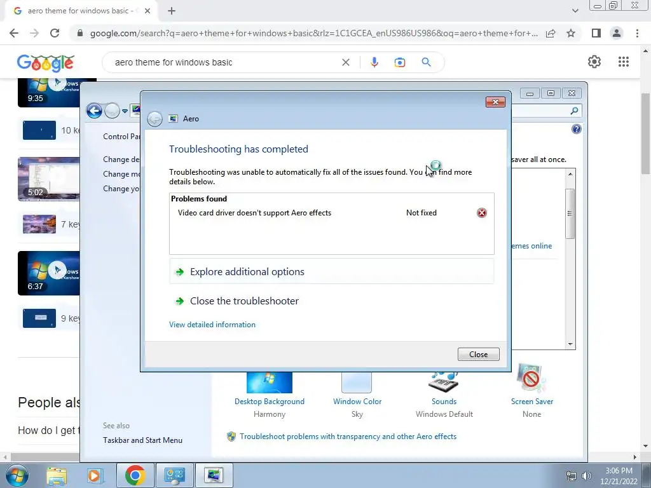
Task: Toggle Chrome side panel icon
Action: [596, 33]
